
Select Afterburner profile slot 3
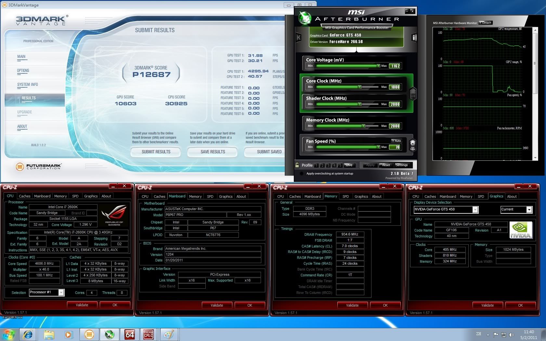[x=328, y=165]
